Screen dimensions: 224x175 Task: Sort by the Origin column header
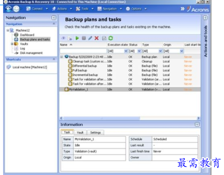(173, 45)
